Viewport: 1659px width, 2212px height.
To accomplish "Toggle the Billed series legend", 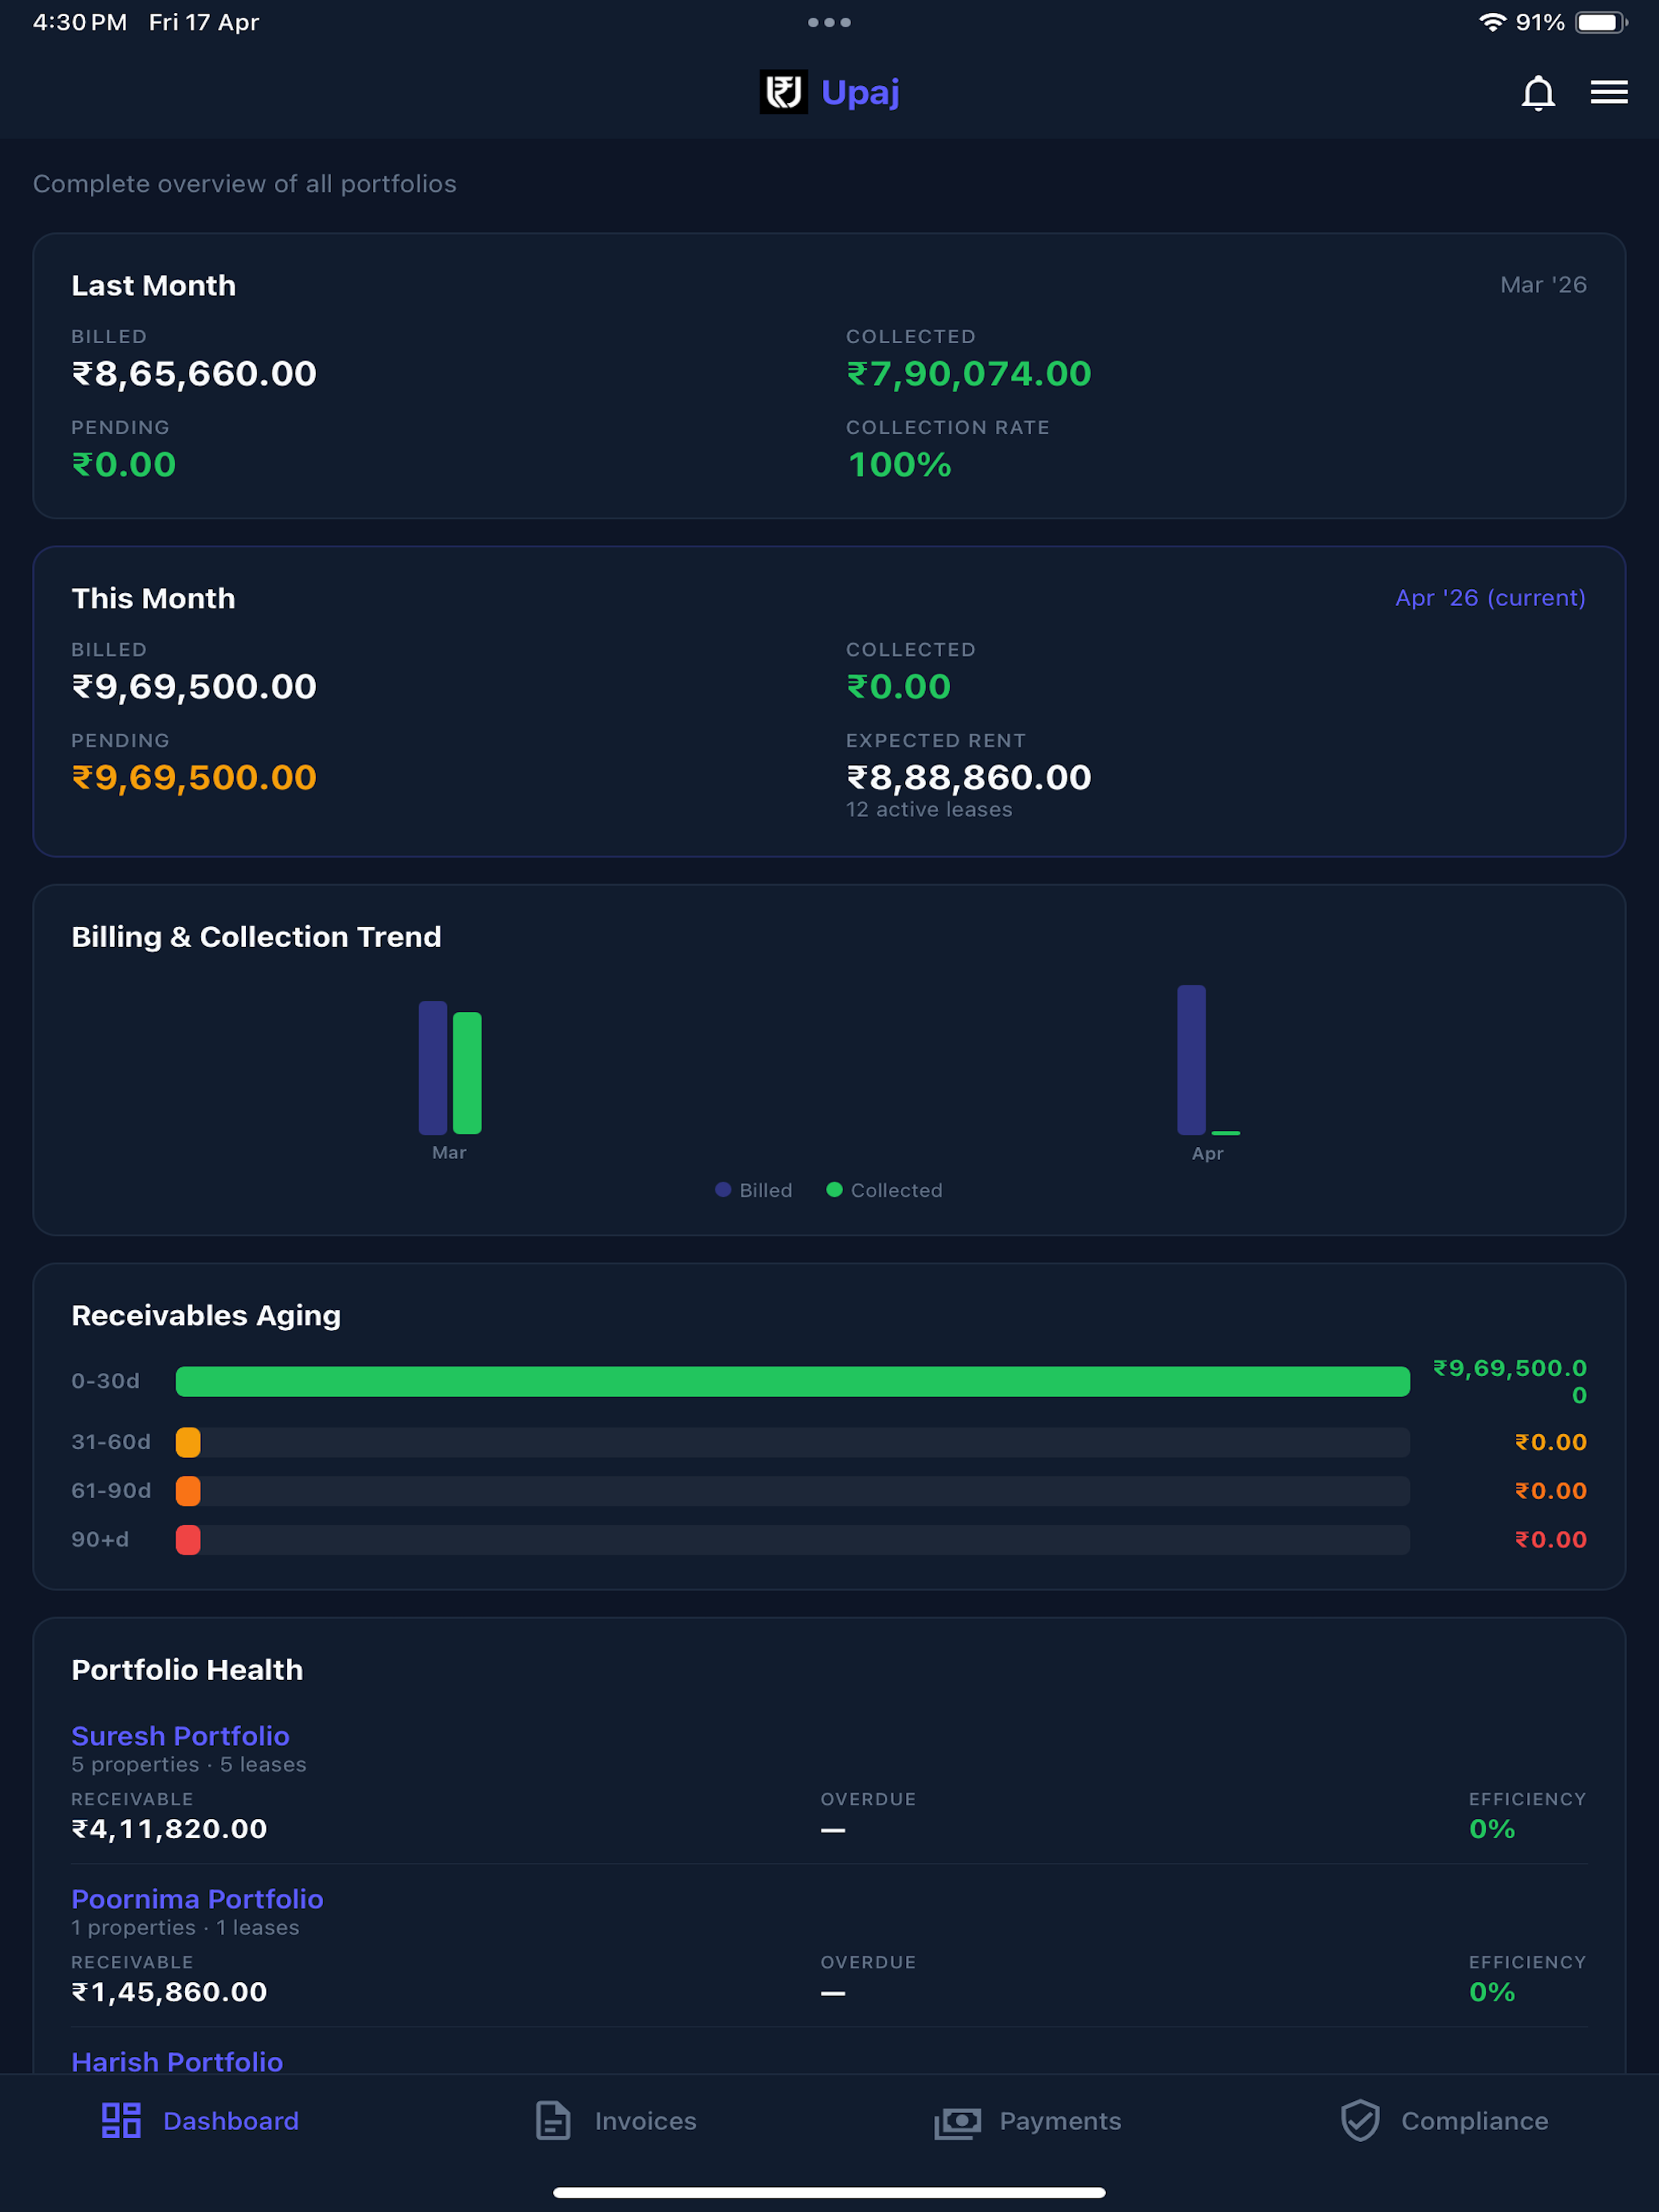I will (754, 1190).
